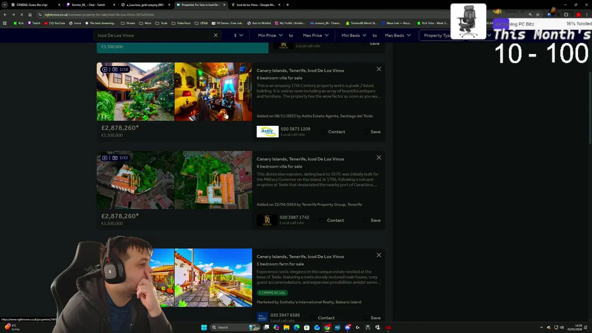Hide the Astliz 6 bedroom villa listing
Image resolution: width=592 pixels, height=333 pixels.
click(379, 69)
